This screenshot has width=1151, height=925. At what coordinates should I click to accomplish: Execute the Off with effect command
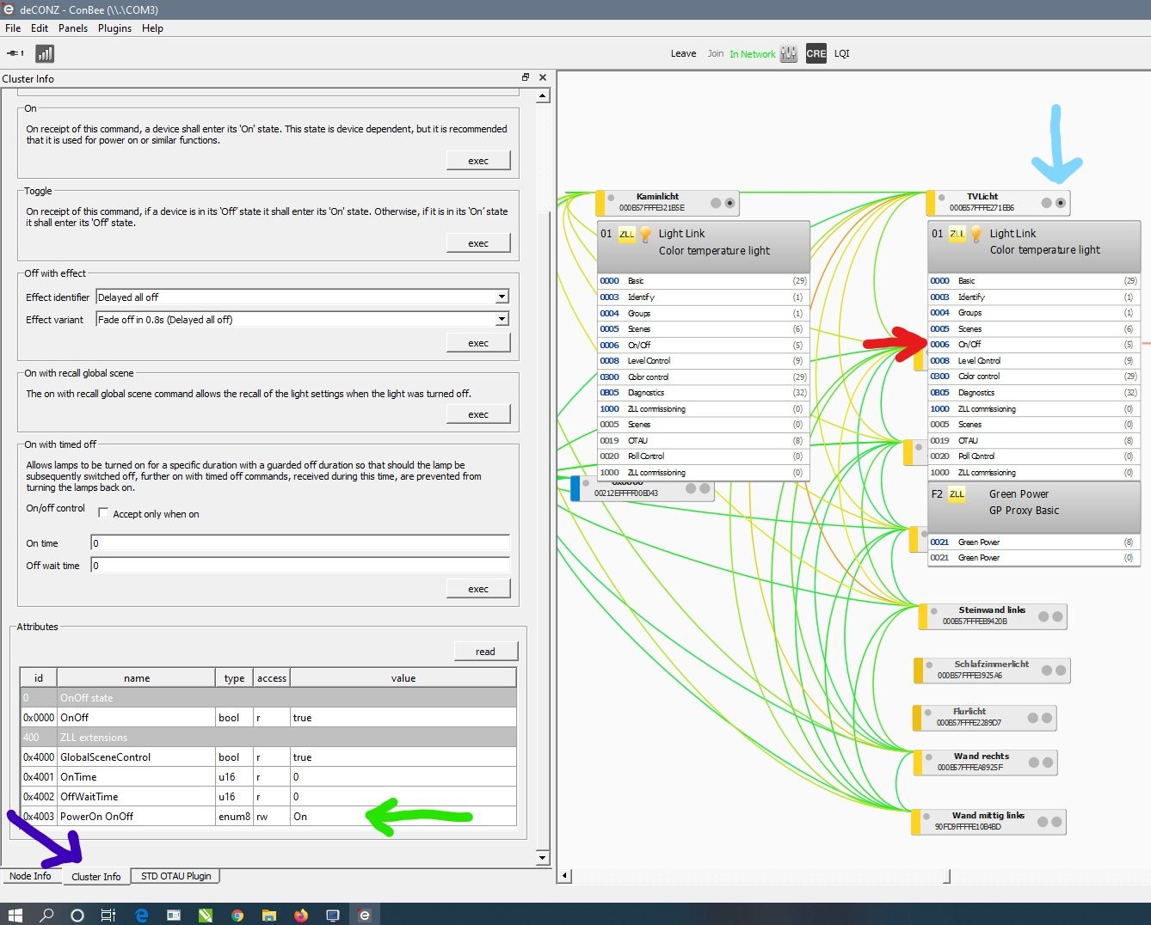478,343
